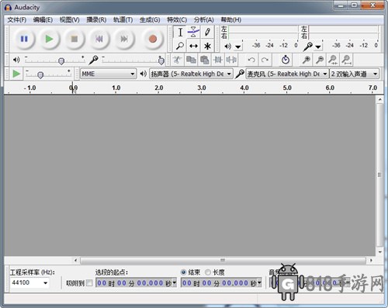This screenshot has height=308, width=388.
Task: Open the 文件(F) menu
Action: click(x=16, y=19)
